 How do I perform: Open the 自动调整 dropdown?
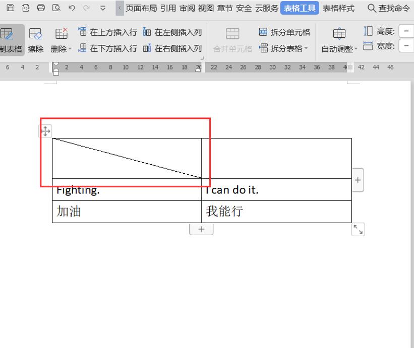click(x=339, y=40)
